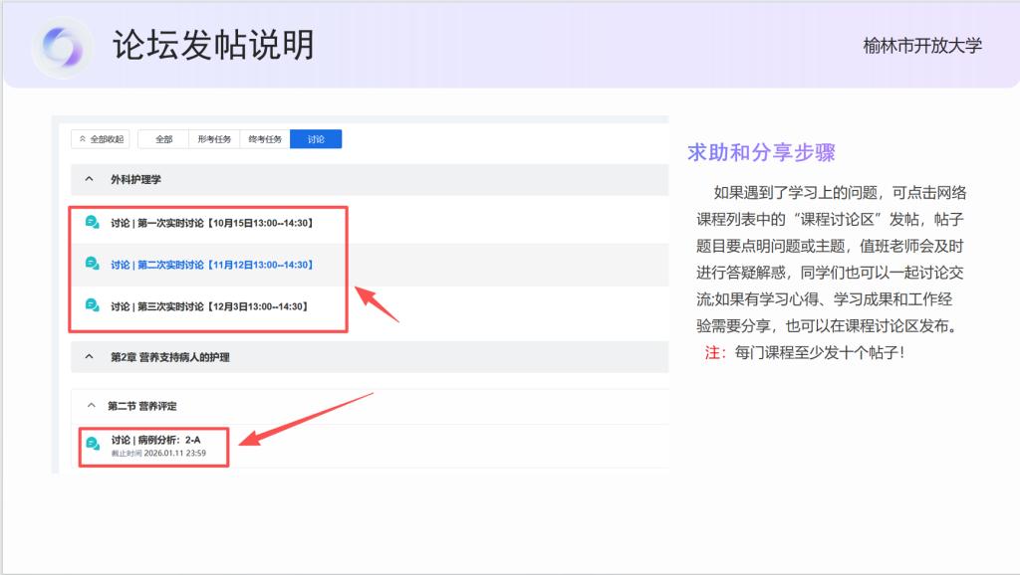Image resolution: width=1020 pixels, height=575 pixels.
Task: Click the chat icon for 第一次实时讨论
Action: tap(93, 223)
